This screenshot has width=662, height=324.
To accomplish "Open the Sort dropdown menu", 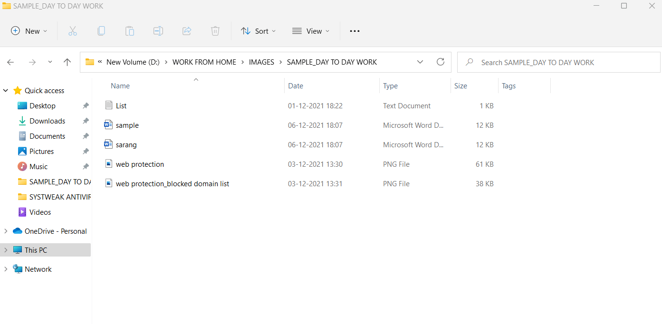I will coord(258,31).
